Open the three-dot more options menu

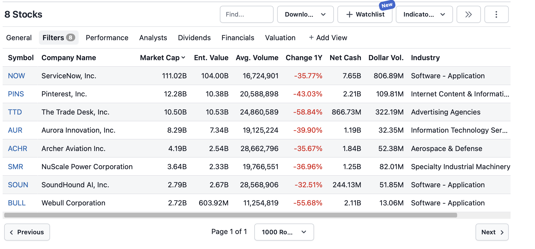(496, 14)
